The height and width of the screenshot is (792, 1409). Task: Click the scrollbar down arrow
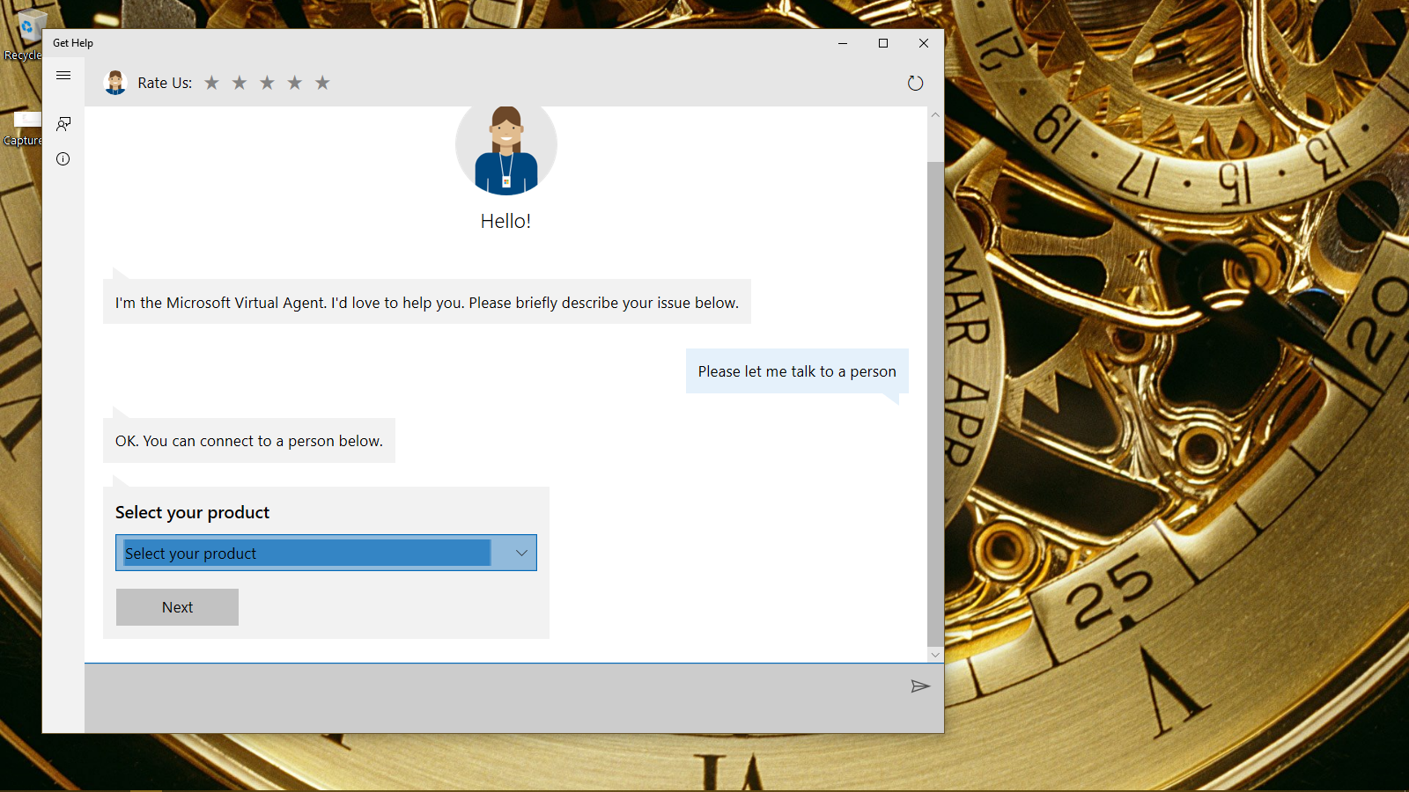tap(935, 655)
